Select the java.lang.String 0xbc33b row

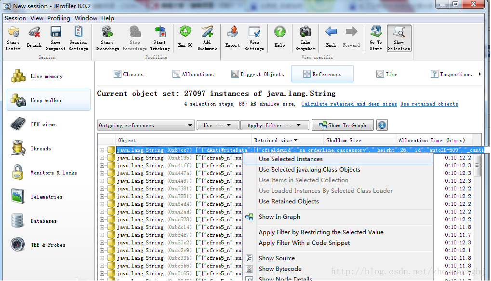tap(179, 258)
